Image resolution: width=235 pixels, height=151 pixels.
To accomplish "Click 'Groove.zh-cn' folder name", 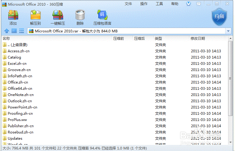I will (x=19, y=70).
